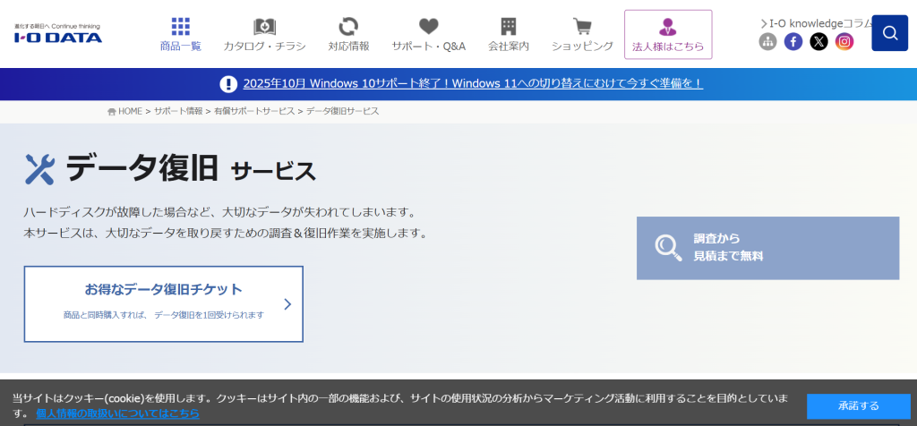Screen dimensions: 917x426
Task: Open the sitemap icon in header
Action: (x=767, y=41)
